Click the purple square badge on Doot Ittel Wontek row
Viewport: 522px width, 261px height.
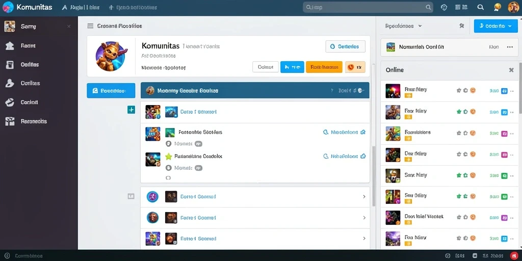click(504, 217)
